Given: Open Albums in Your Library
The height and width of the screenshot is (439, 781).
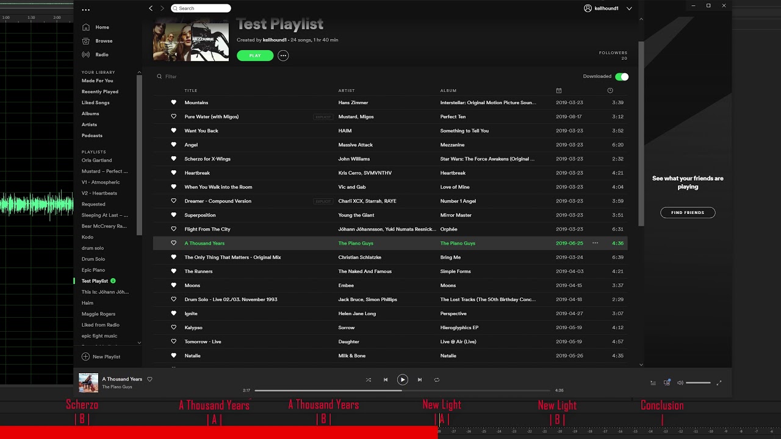Looking at the screenshot, I should (x=90, y=114).
